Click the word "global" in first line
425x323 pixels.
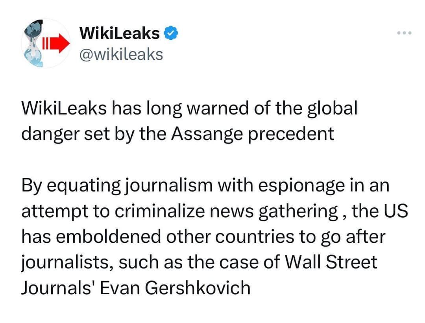[x=332, y=109]
